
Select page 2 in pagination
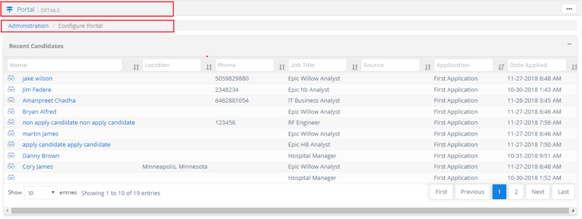516,192
